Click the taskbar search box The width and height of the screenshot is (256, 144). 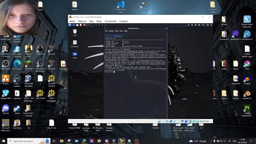(x=29, y=141)
